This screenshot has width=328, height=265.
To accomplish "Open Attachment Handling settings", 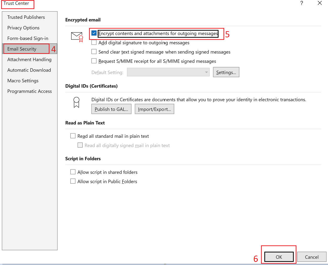I will [x=29, y=59].
